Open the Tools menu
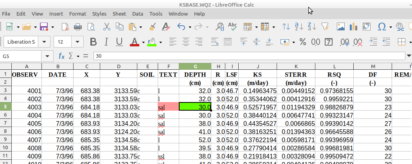 (156, 14)
